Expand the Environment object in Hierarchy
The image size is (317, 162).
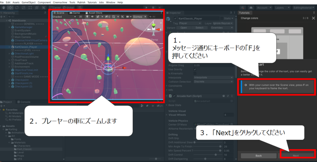[10, 67]
